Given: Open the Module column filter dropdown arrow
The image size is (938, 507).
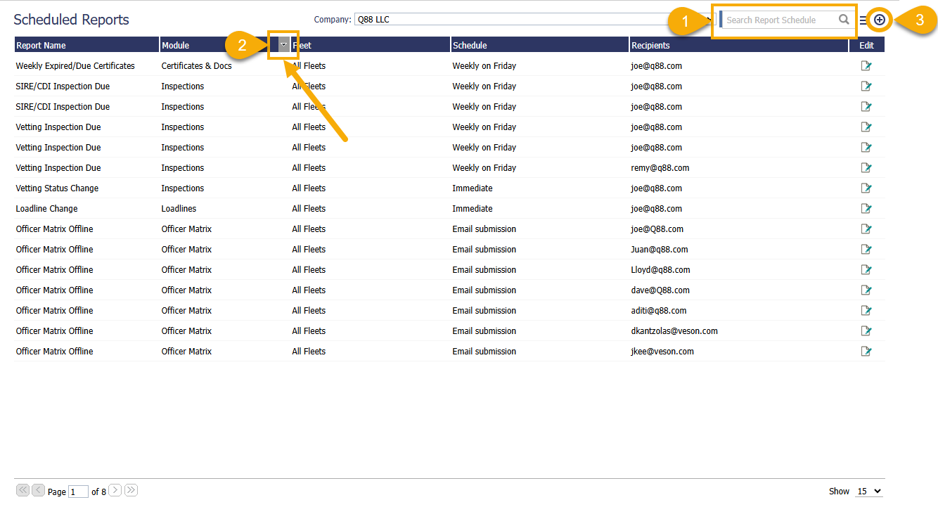Looking at the screenshot, I should pyautogui.click(x=283, y=45).
